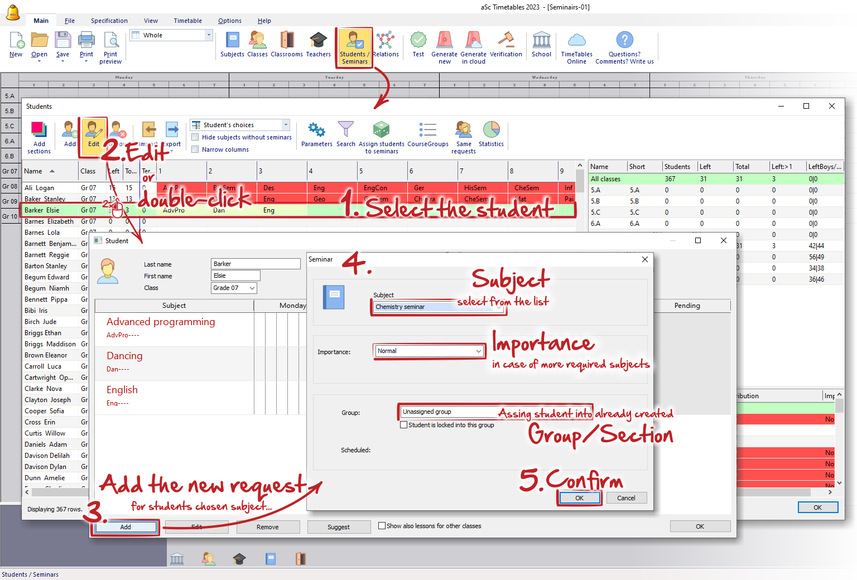Click Cancel in Seminar dialog
This screenshot has height=580, width=857.
(626, 498)
